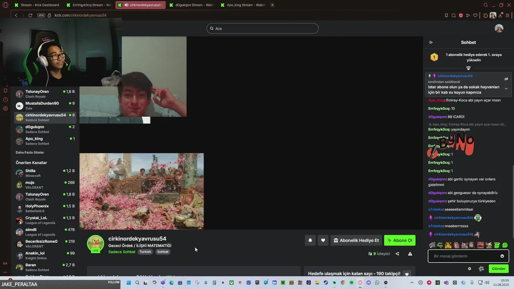The height and width of the screenshot is (289, 514).
Task: Follow the channel with the heart button
Action: pyautogui.click(x=323, y=240)
